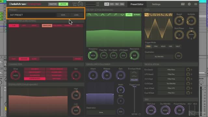This screenshot has height=117, width=208.
Task: Open the hamburger menu icon
Action: click(x=196, y=4)
